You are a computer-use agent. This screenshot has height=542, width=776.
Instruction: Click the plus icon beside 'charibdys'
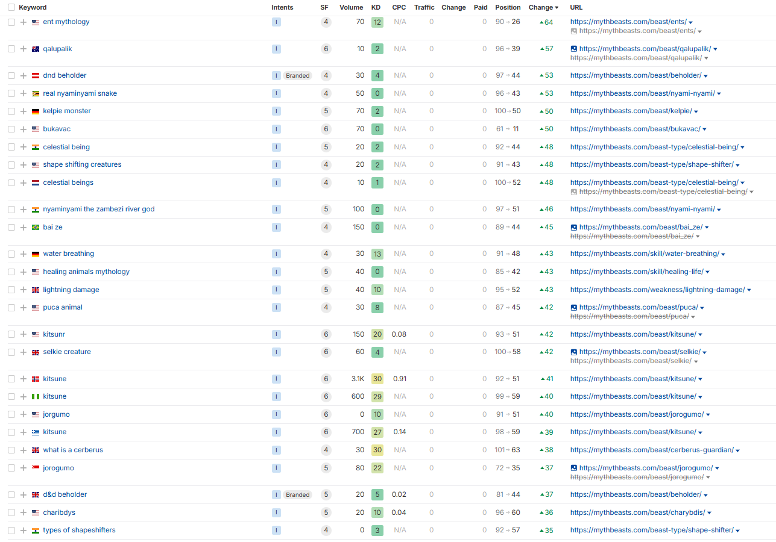24,513
